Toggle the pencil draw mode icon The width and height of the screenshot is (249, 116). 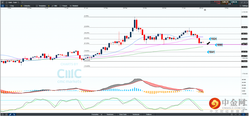[10, 114]
